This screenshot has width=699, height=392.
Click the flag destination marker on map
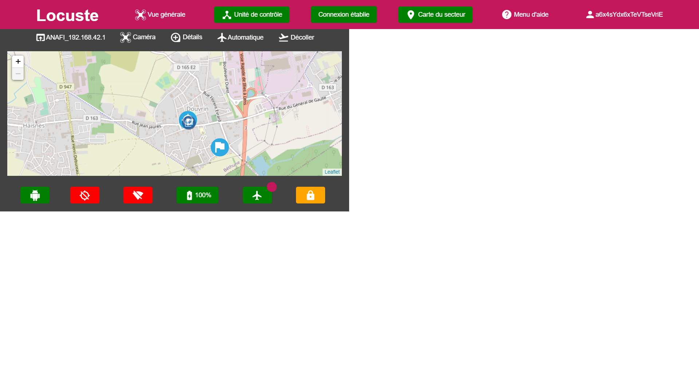click(x=220, y=147)
